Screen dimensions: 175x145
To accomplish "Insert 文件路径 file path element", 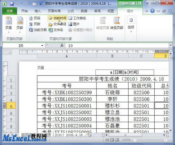I will coord(57,24).
